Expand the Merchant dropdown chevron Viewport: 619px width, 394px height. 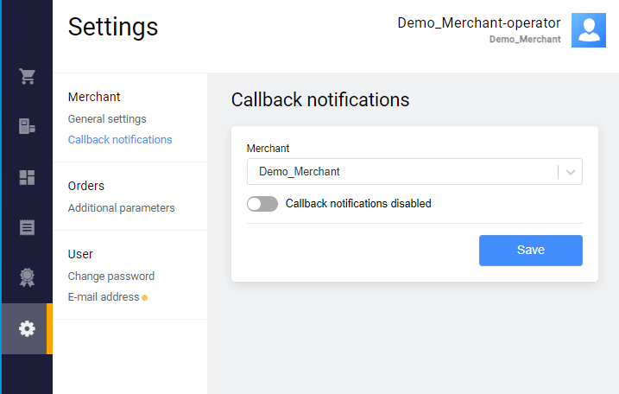tap(571, 172)
